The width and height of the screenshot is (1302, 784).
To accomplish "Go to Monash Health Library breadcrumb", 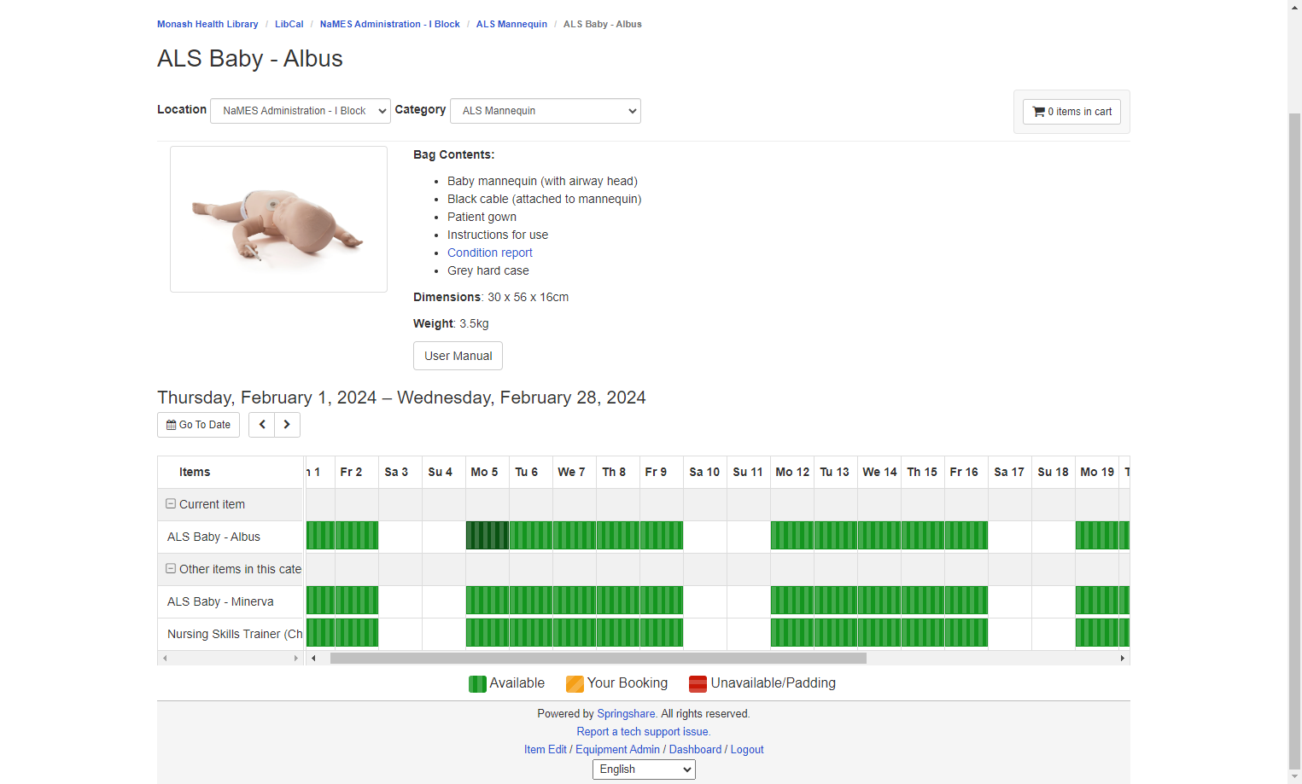I will click(207, 24).
